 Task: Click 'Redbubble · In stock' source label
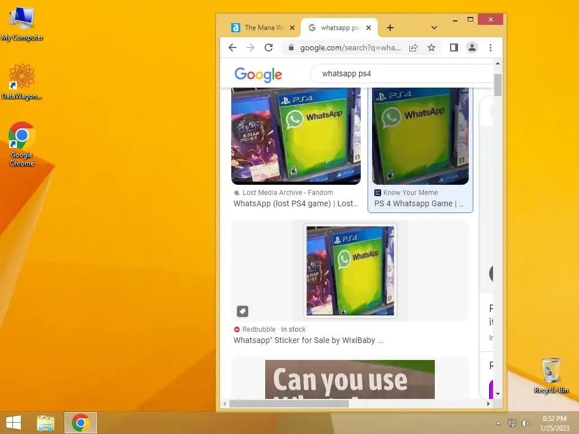coord(274,329)
